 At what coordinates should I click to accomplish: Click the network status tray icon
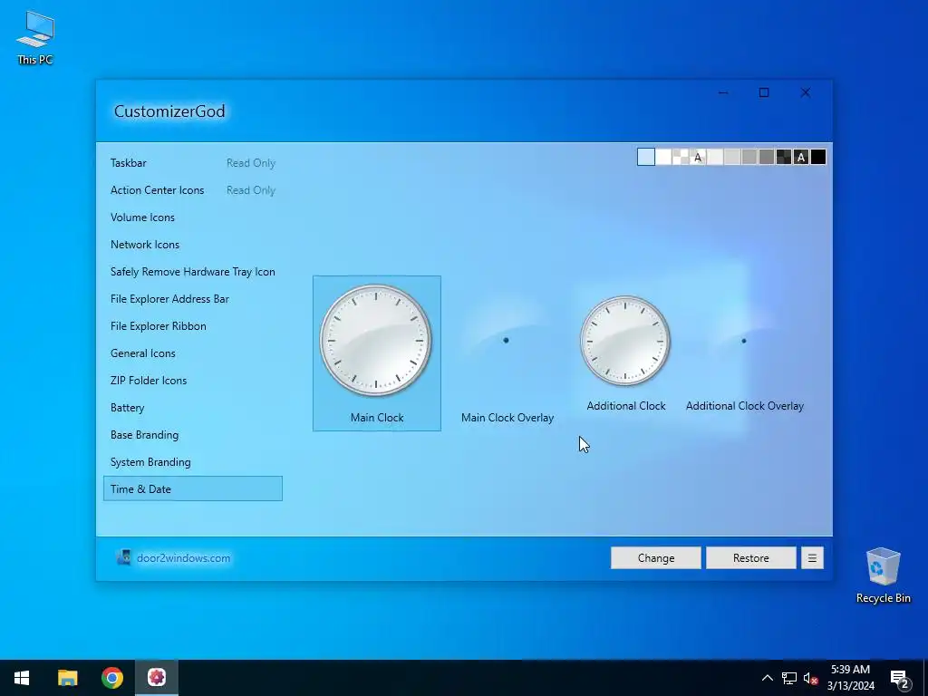point(789,678)
